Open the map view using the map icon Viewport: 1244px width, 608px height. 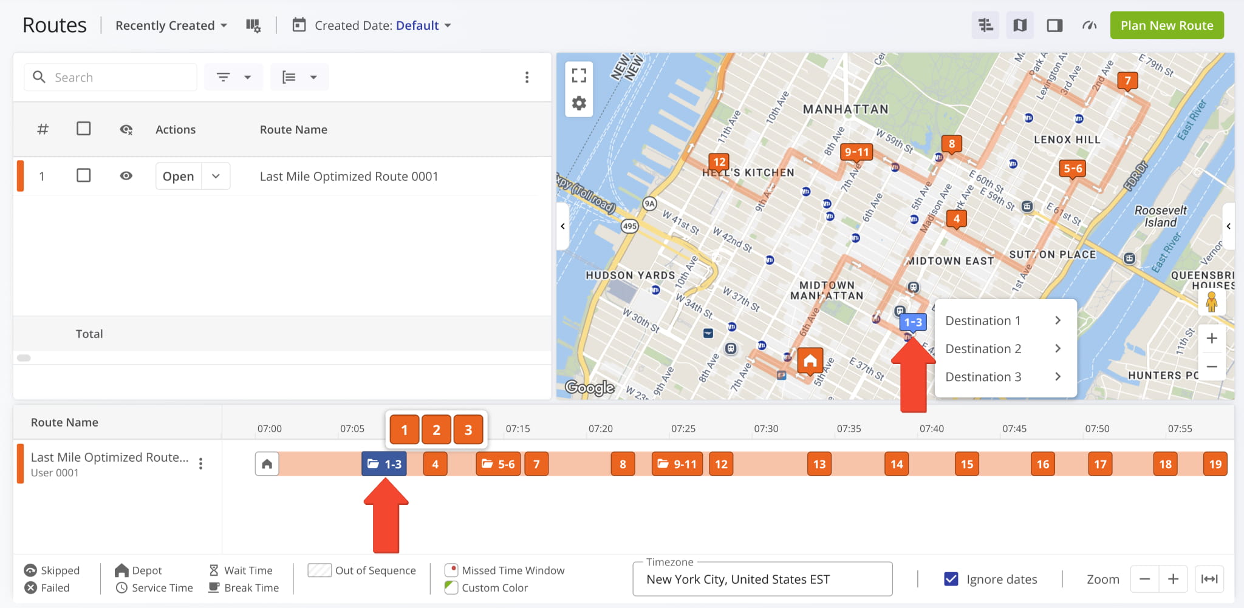pyautogui.click(x=1020, y=25)
